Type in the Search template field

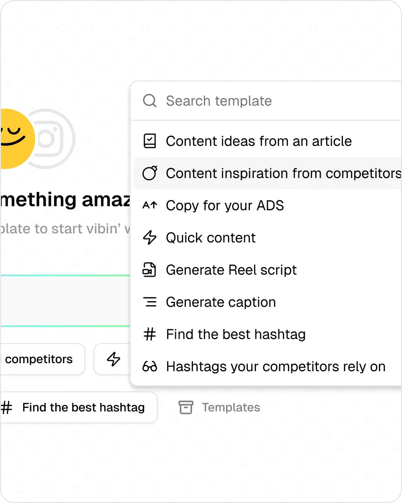point(271,101)
